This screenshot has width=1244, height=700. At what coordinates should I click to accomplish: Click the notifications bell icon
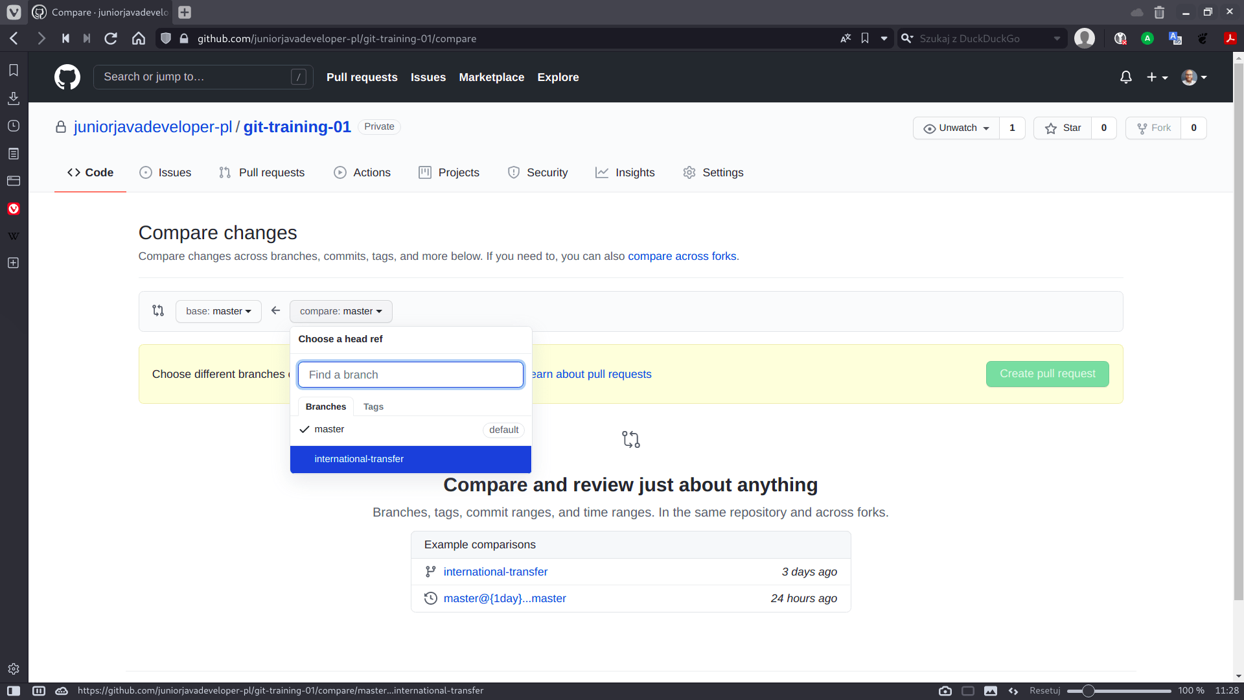[1125, 77]
